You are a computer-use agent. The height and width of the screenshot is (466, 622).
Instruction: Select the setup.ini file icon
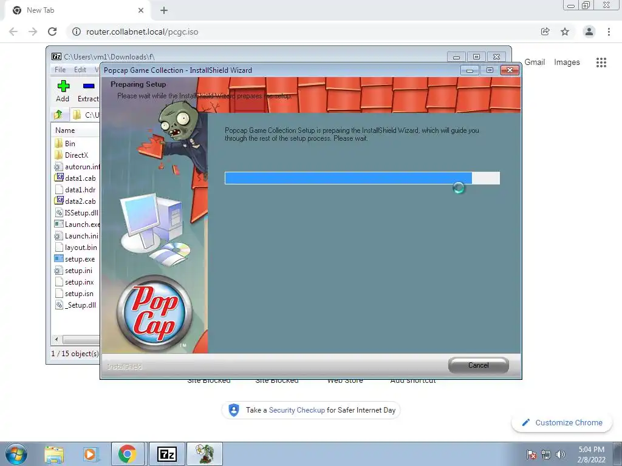coord(59,270)
